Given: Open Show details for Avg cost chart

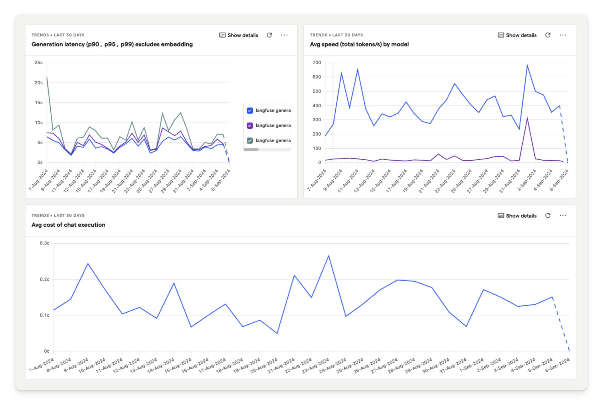Looking at the screenshot, I should [x=521, y=216].
